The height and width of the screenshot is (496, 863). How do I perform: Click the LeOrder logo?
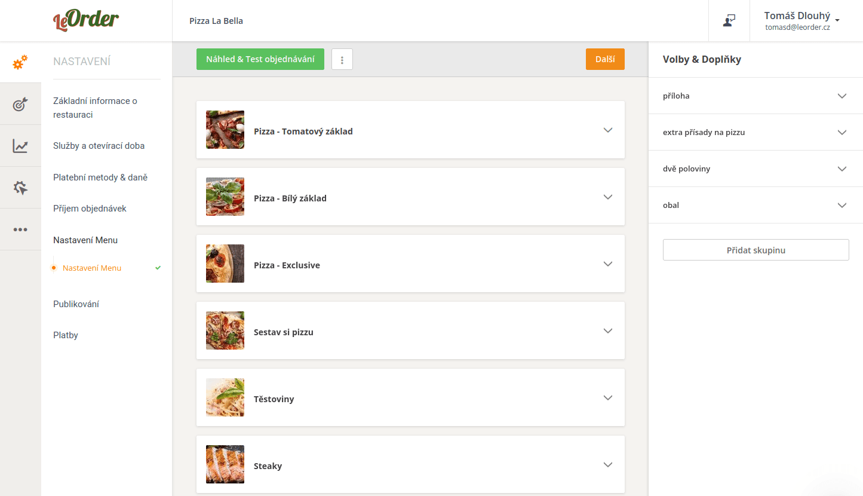[x=86, y=20]
